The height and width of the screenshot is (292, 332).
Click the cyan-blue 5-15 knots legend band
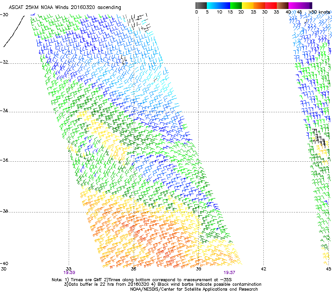[x=218, y=5]
